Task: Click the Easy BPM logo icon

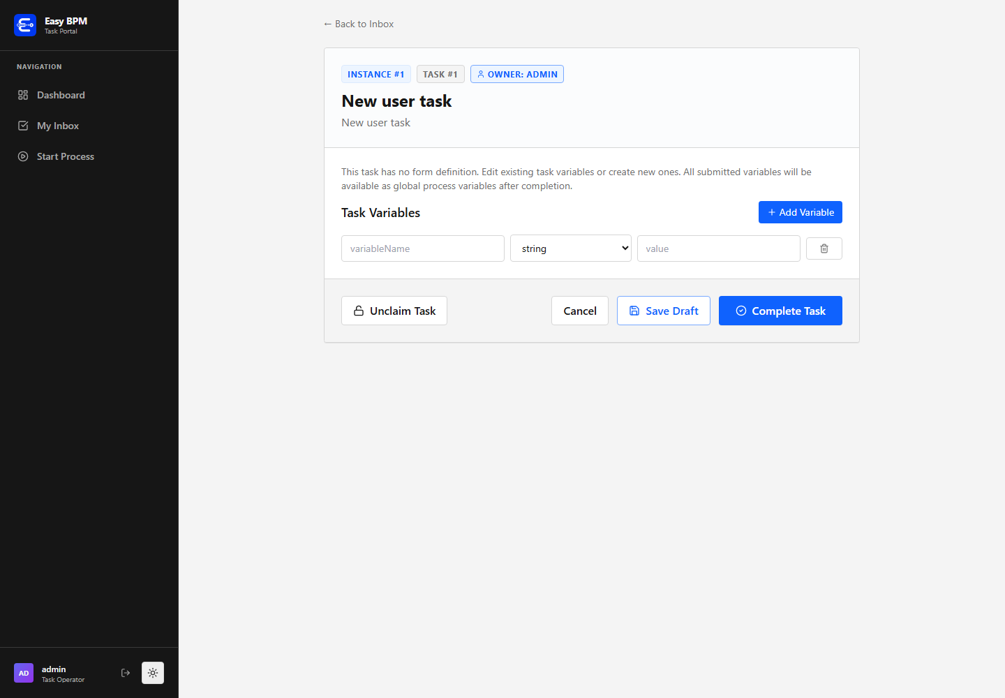Action: pyautogui.click(x=25, y=25)
